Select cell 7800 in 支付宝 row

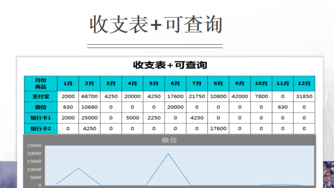pyautogui.click(x=261, y=96)
